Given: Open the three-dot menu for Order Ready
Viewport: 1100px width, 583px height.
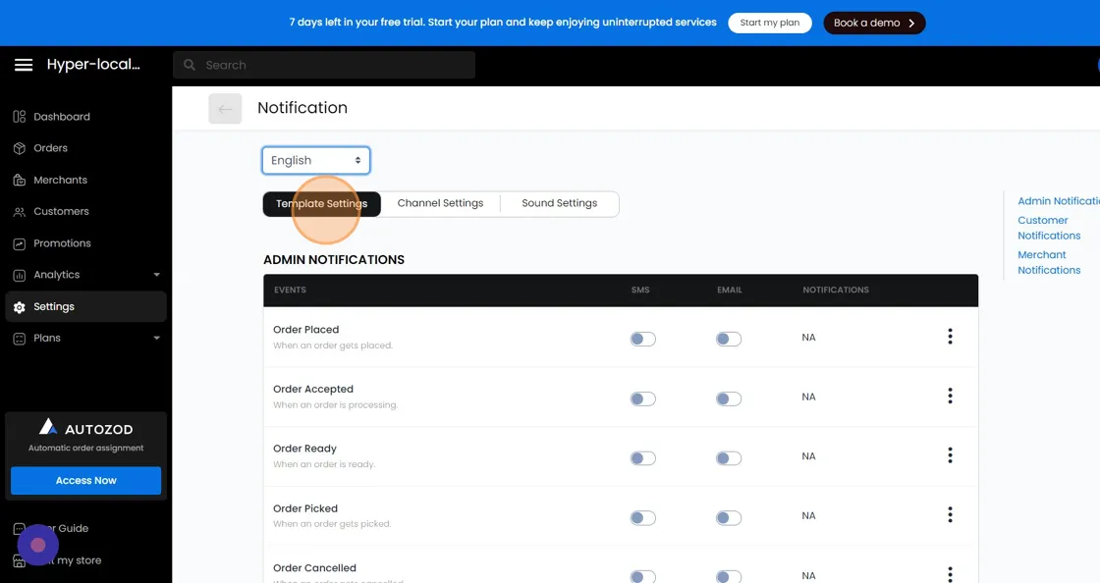Looking at the screenshot, I should (x=950, y=455).
